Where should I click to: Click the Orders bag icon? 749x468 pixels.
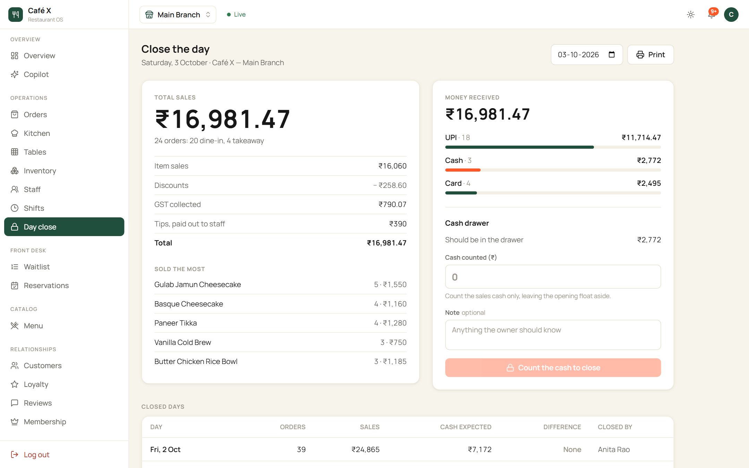click(x=15, y=114)
